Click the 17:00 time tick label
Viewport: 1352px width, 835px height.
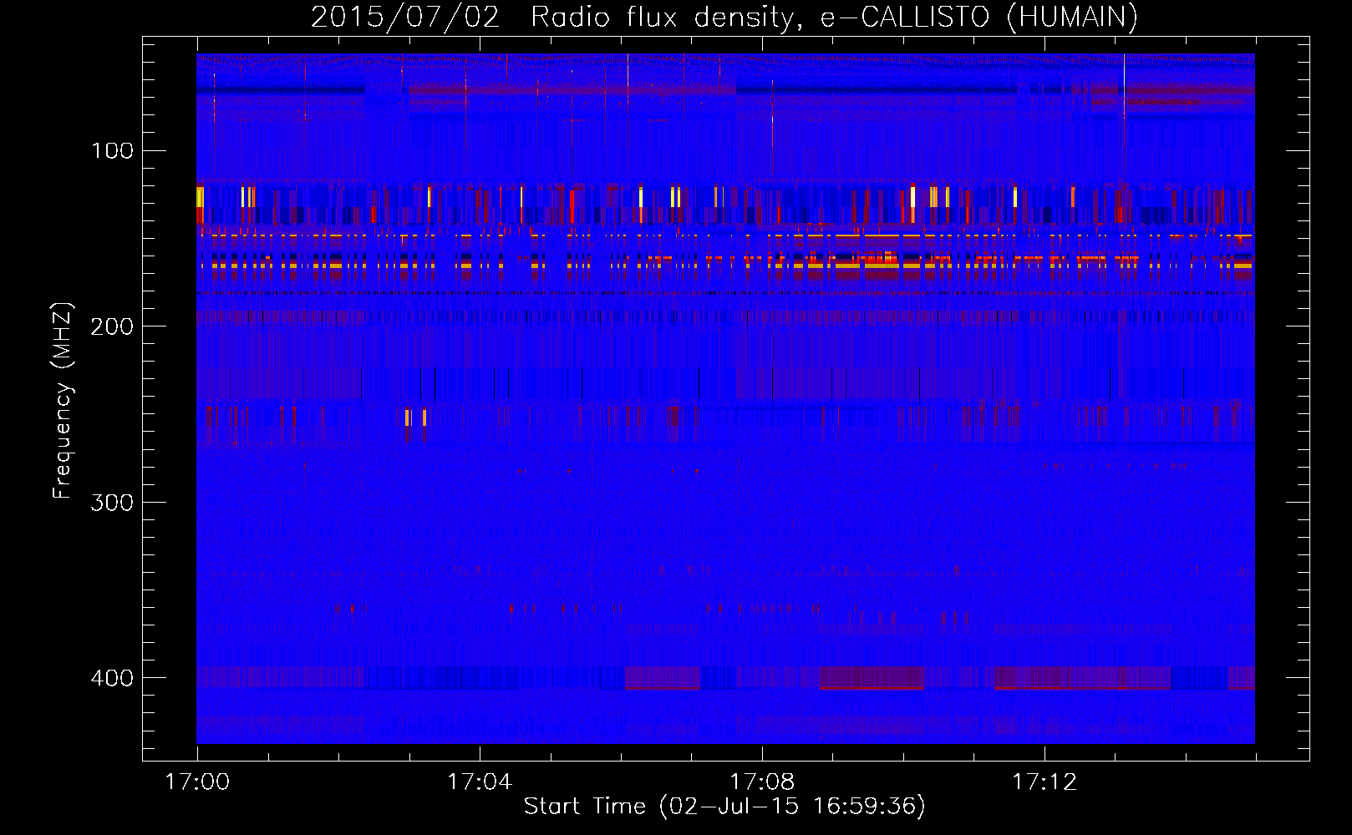point(198,782)
